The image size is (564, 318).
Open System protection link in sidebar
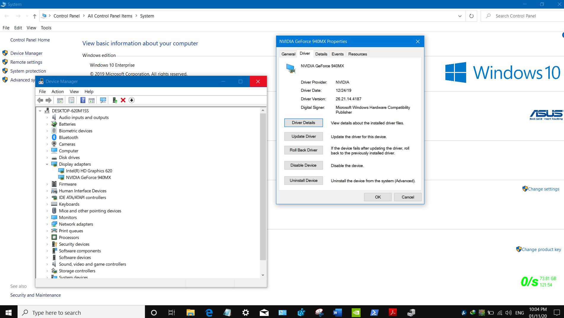click(28, 71)
